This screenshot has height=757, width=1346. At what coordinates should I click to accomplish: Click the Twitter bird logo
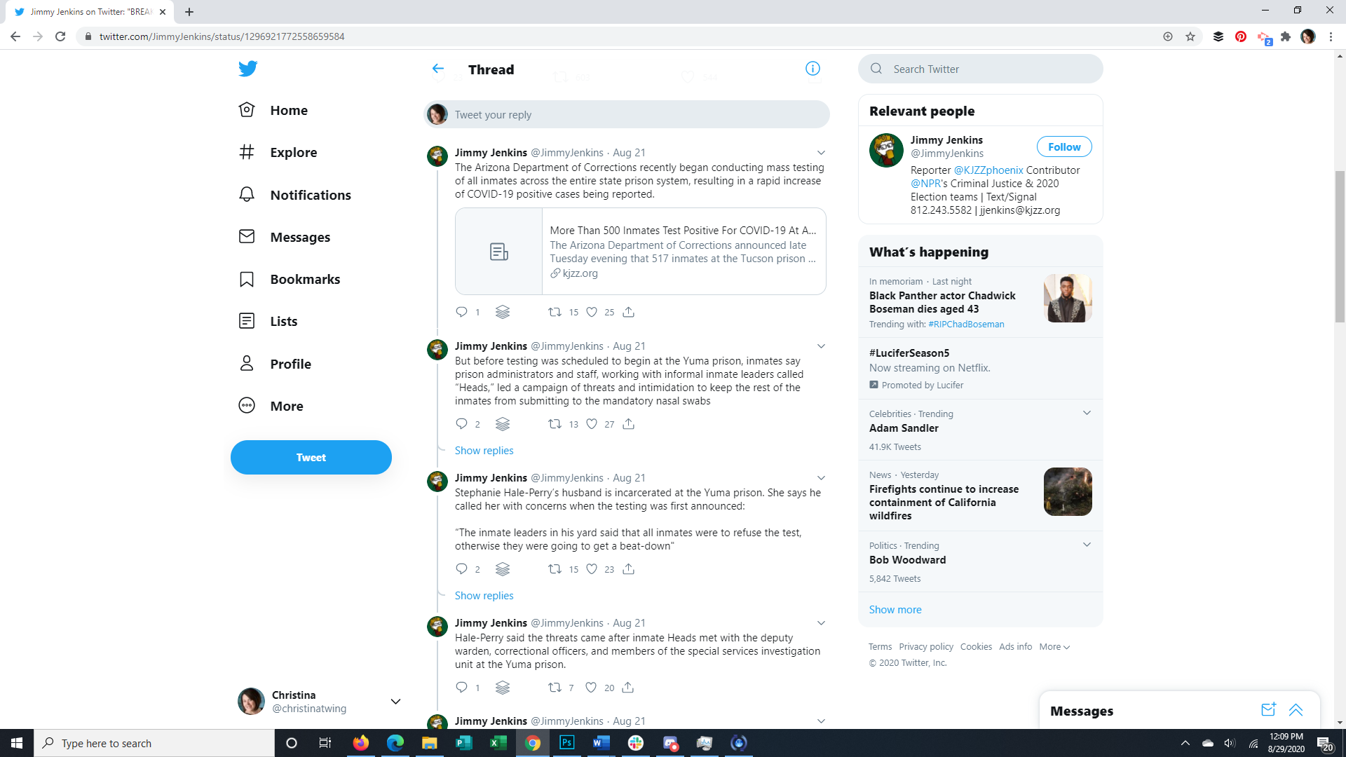[x=247, y=69]
